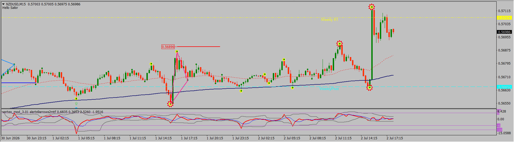
Task: Click the 0.00 indicator scale value
Action: click(x=501, y=119)
